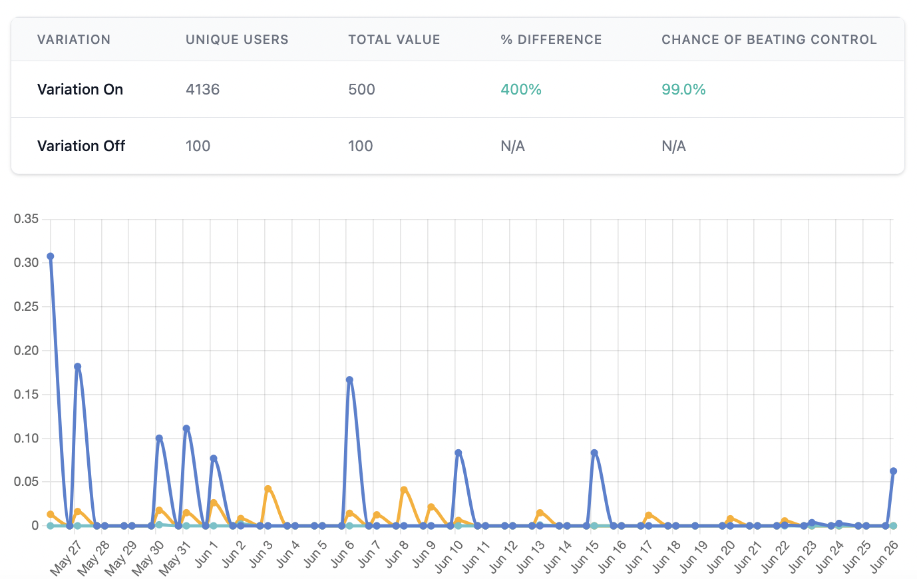Select the TOTAL VALUE column header
The image size is (917, 579).
click(394, 39)
